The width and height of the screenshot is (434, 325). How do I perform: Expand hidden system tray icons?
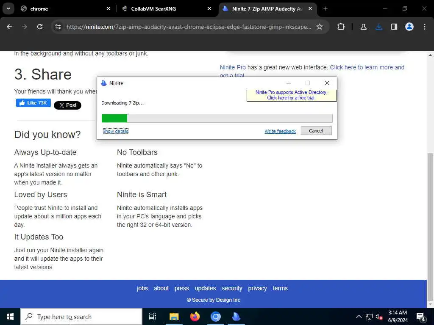pyautogui.click(x=359, y=317)
